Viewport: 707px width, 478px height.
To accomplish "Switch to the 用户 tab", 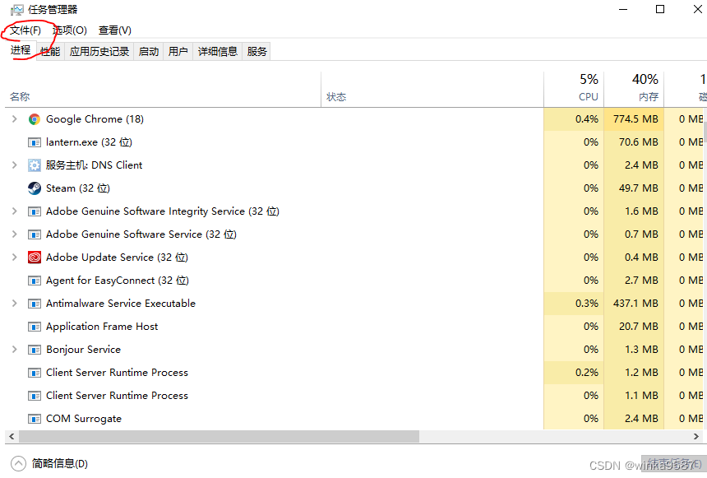I will [178, 52].
